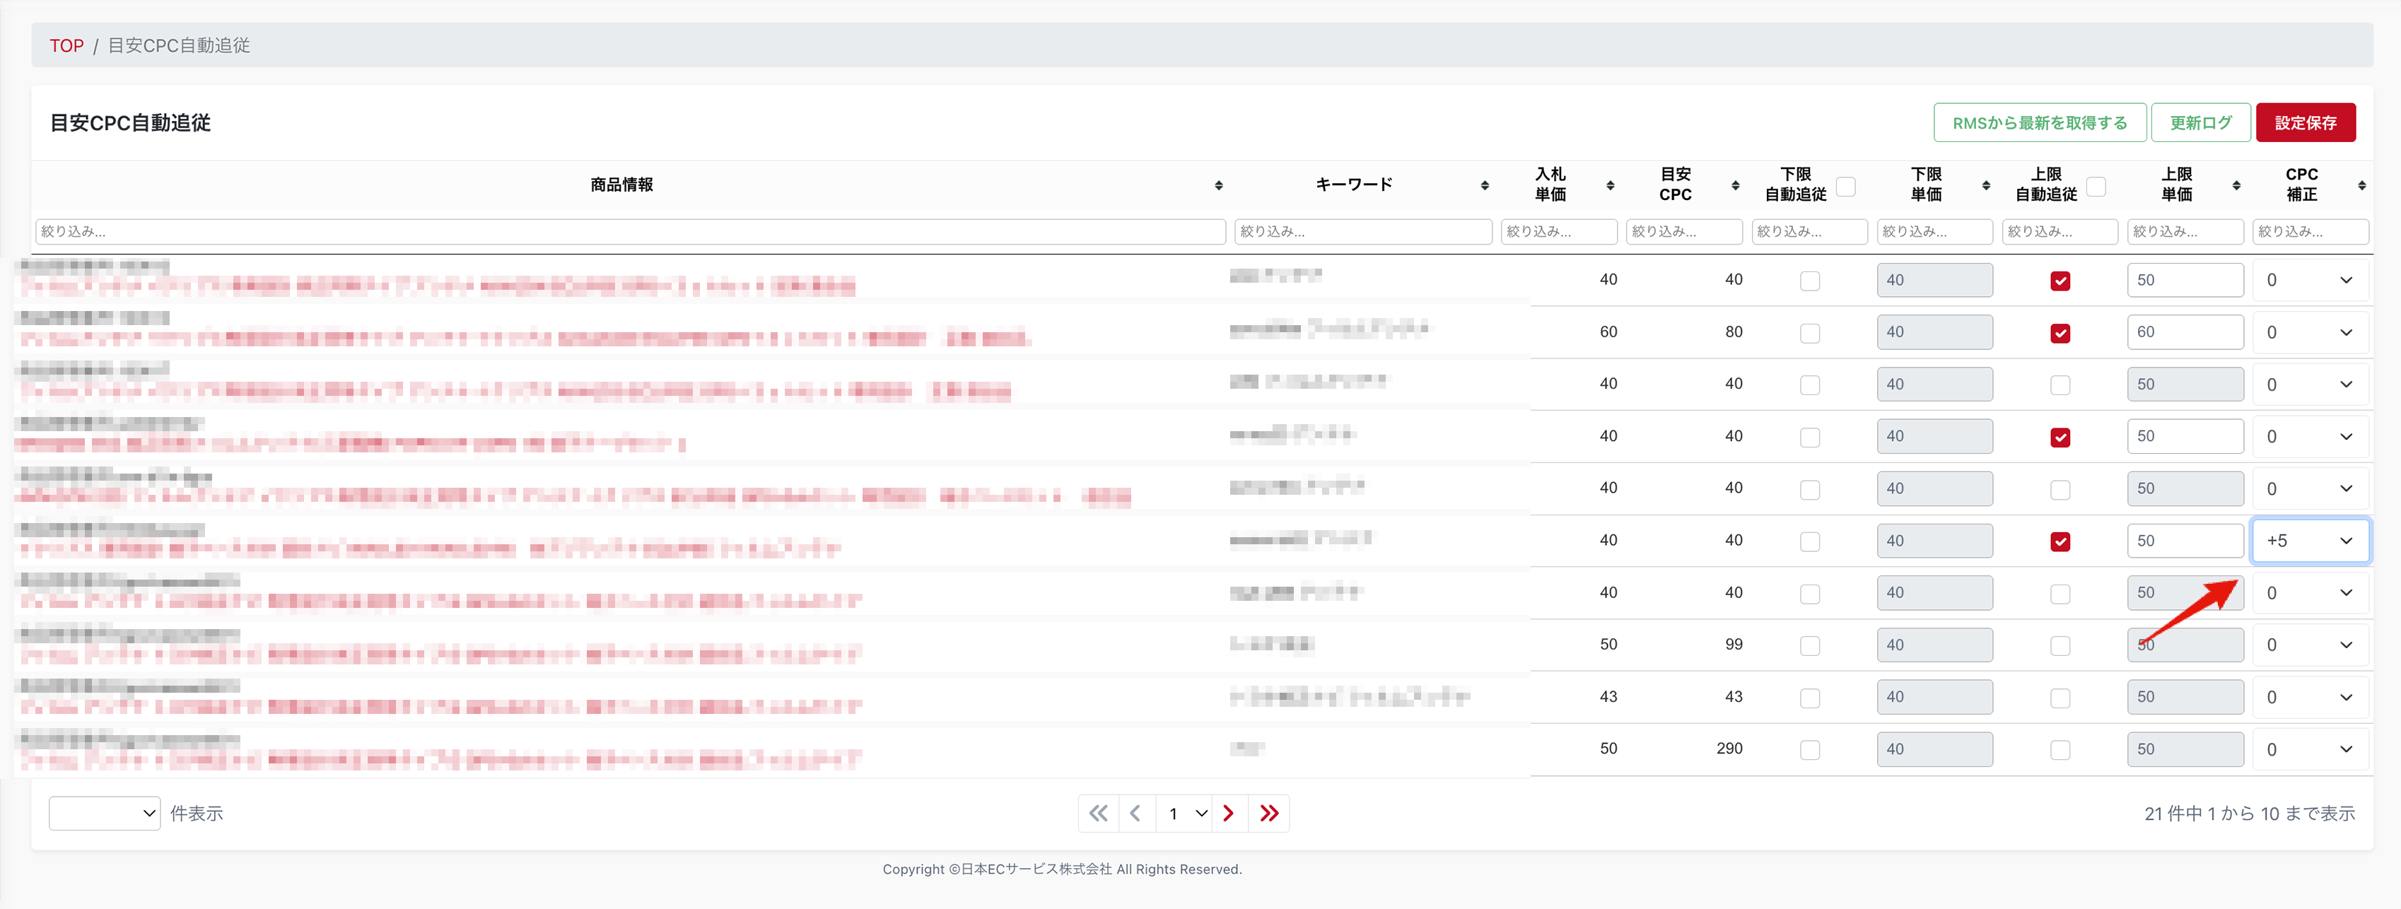Uncheck the 上限自動追従 checkbox in the first row

[2060, 281]
